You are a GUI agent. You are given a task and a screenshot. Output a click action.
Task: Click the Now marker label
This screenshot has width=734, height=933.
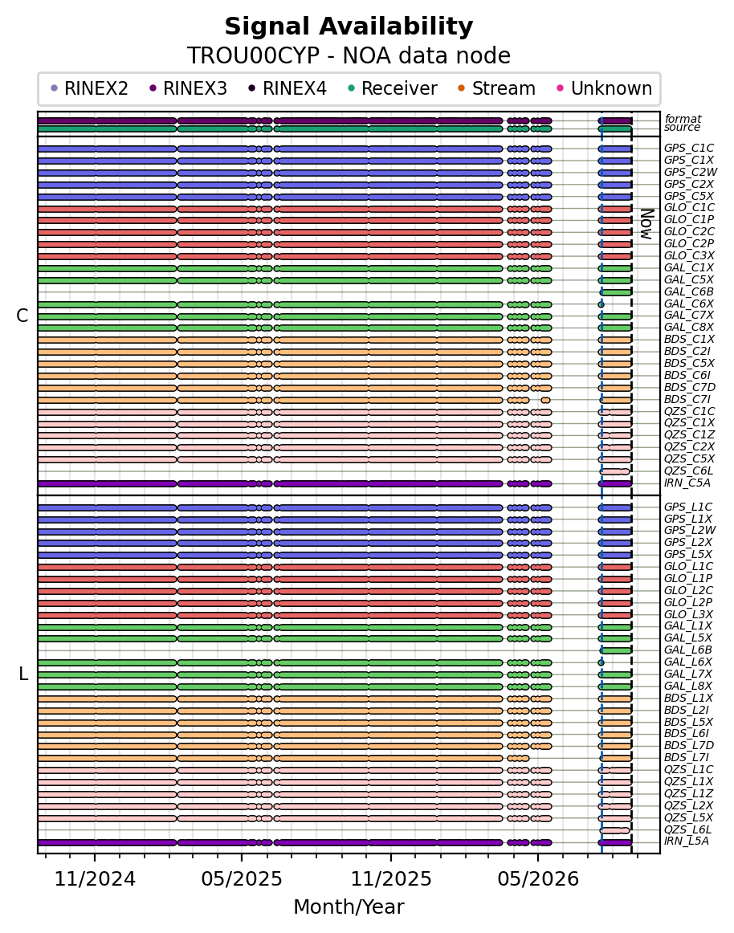(647, 224)
